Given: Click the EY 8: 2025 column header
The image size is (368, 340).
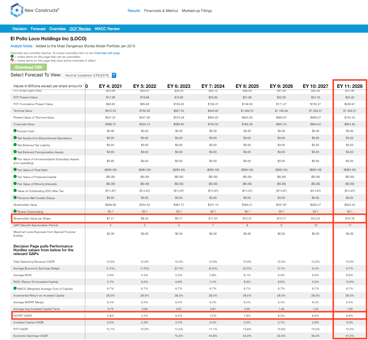Looking at the screenshot, I should [x=247, y=86].
